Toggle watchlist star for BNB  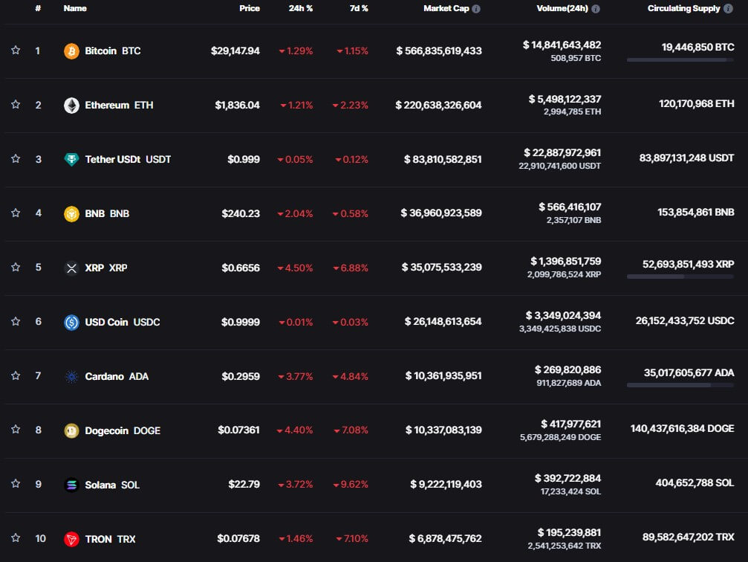[x=16, y=213]
